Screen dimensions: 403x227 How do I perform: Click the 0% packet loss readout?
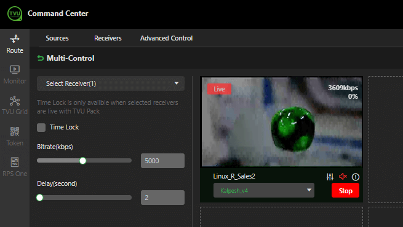pos(353,96)
